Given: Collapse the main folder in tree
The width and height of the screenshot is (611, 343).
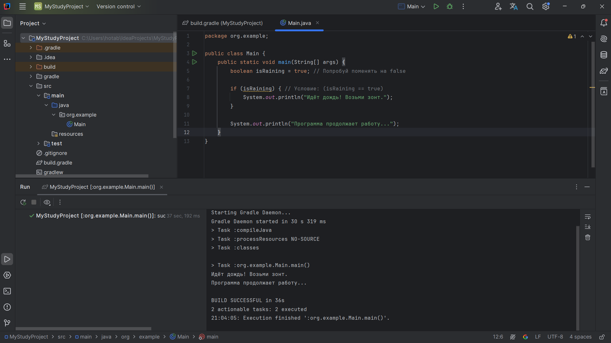Looking at the screenshot, I should 39,96.
